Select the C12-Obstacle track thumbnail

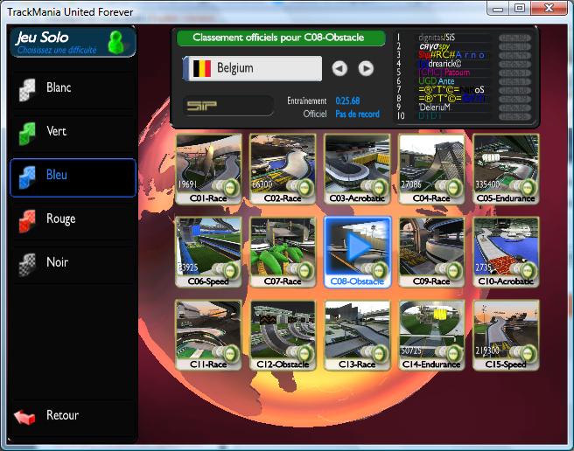coord(283,334)
